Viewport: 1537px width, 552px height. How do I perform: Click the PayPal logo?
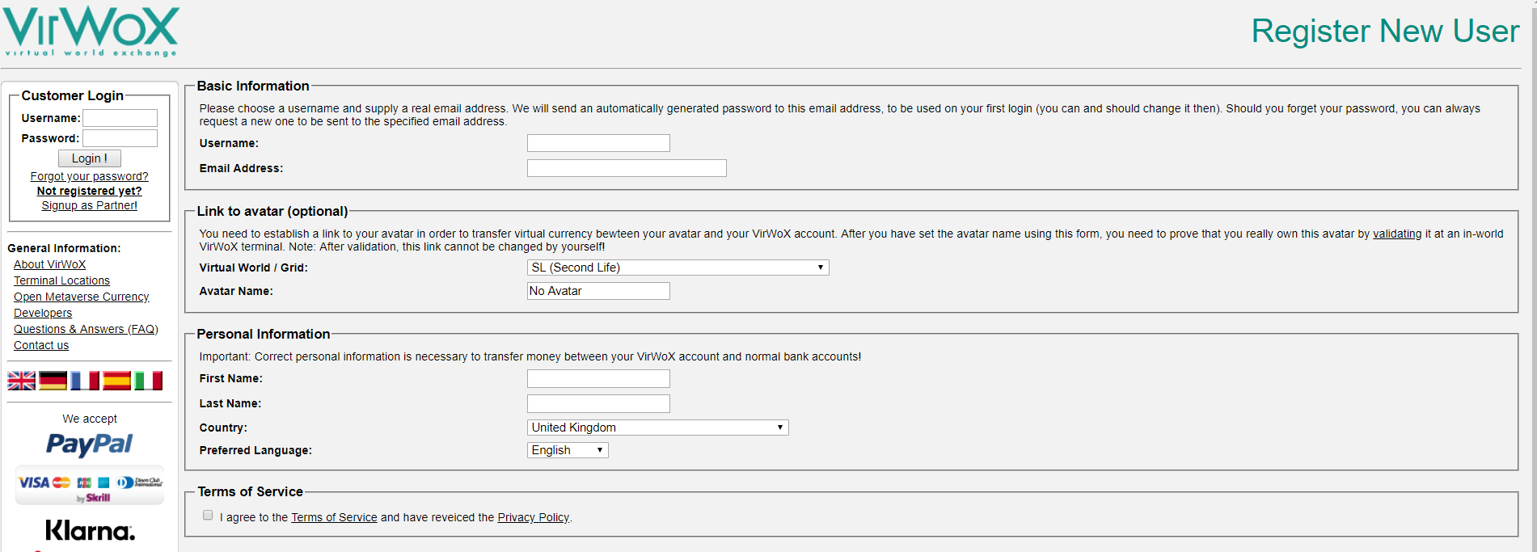(x=89, y=445)
